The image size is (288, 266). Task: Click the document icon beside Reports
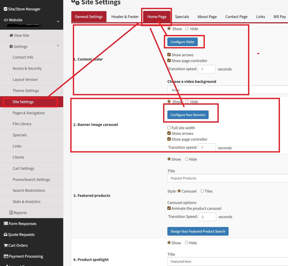pos(11,213)
